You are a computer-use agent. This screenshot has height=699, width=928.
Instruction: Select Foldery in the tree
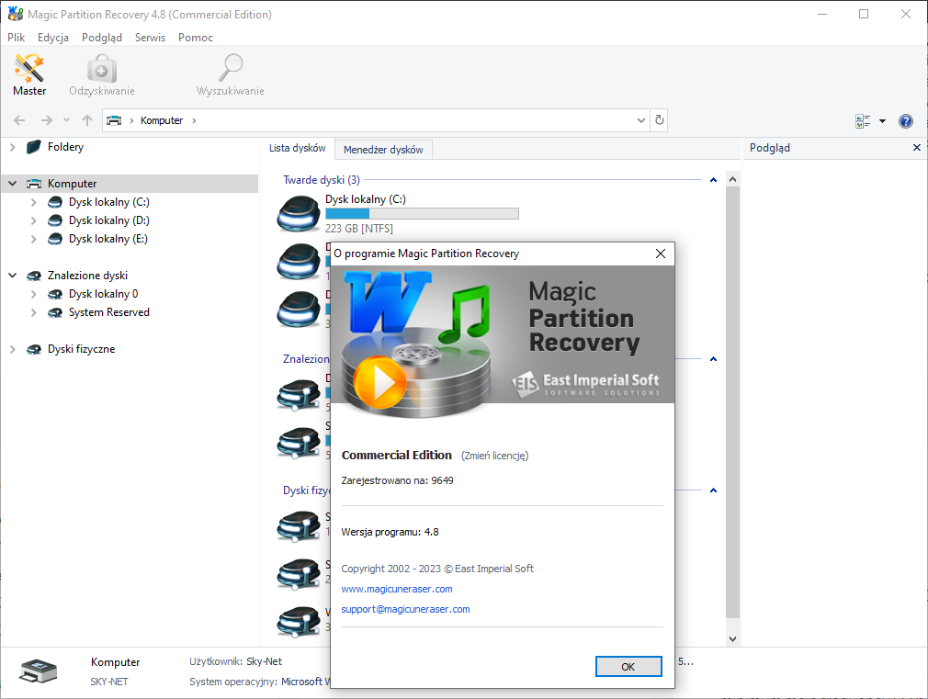[65, 147]
